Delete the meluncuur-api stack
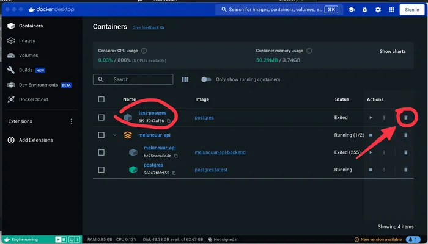Screen dimensions: 428x244 point(405,135)
